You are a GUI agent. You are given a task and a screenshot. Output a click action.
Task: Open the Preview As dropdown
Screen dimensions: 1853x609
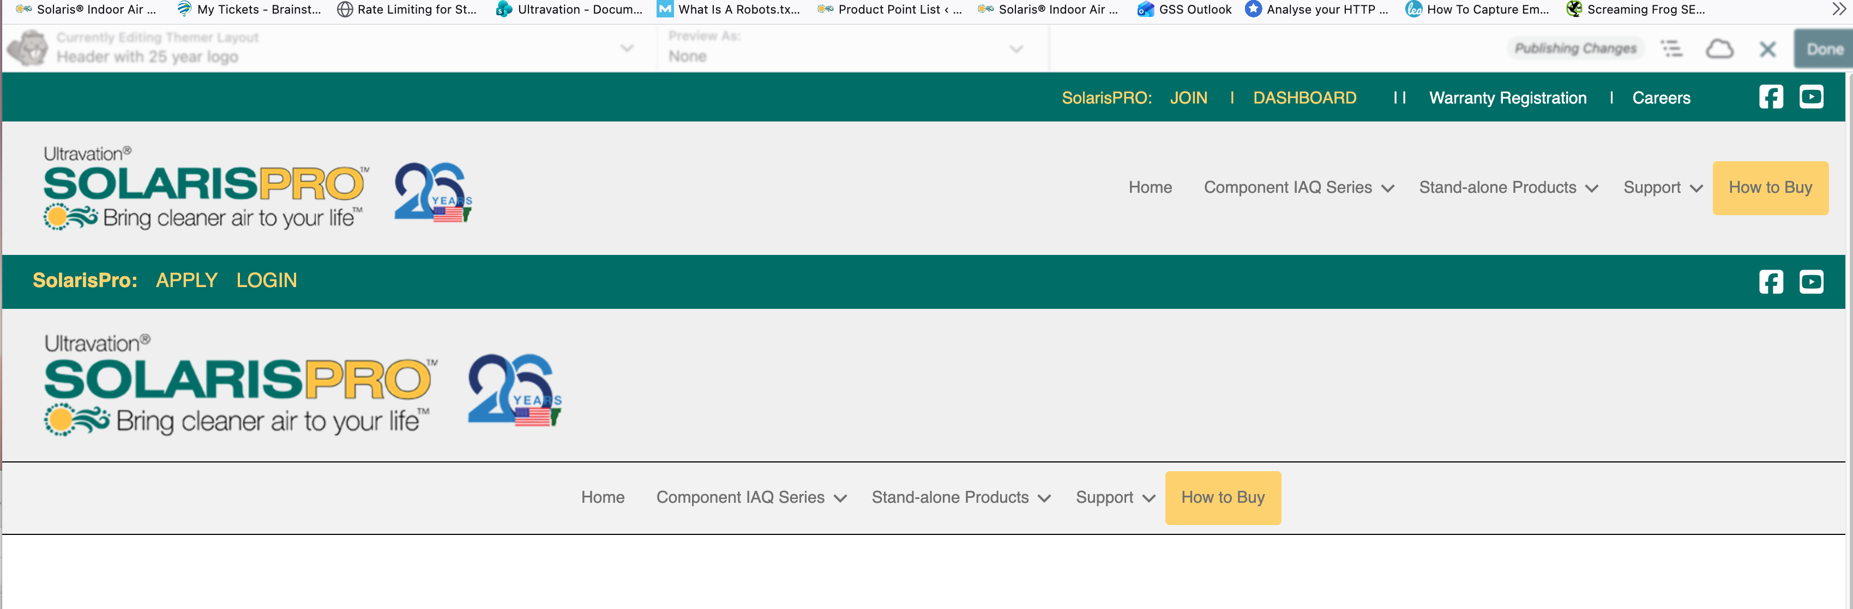(1016, 49)
